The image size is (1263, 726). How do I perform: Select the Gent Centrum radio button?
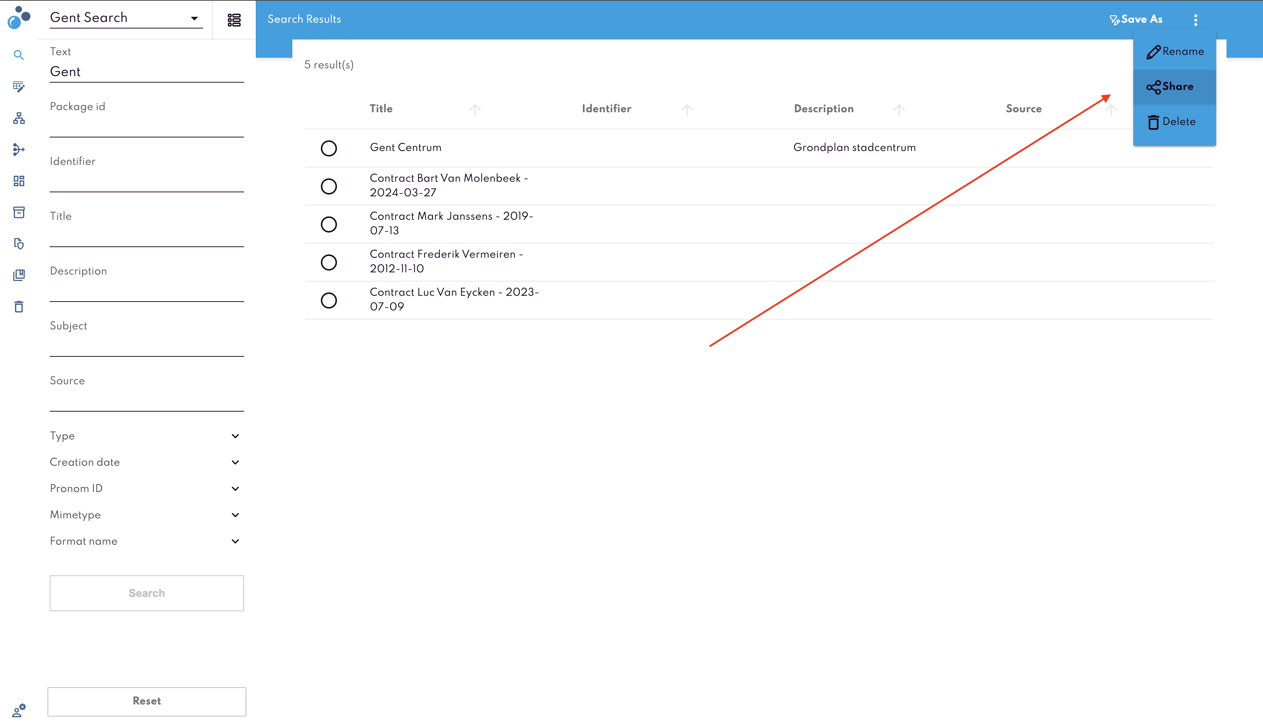pos(329,148)
